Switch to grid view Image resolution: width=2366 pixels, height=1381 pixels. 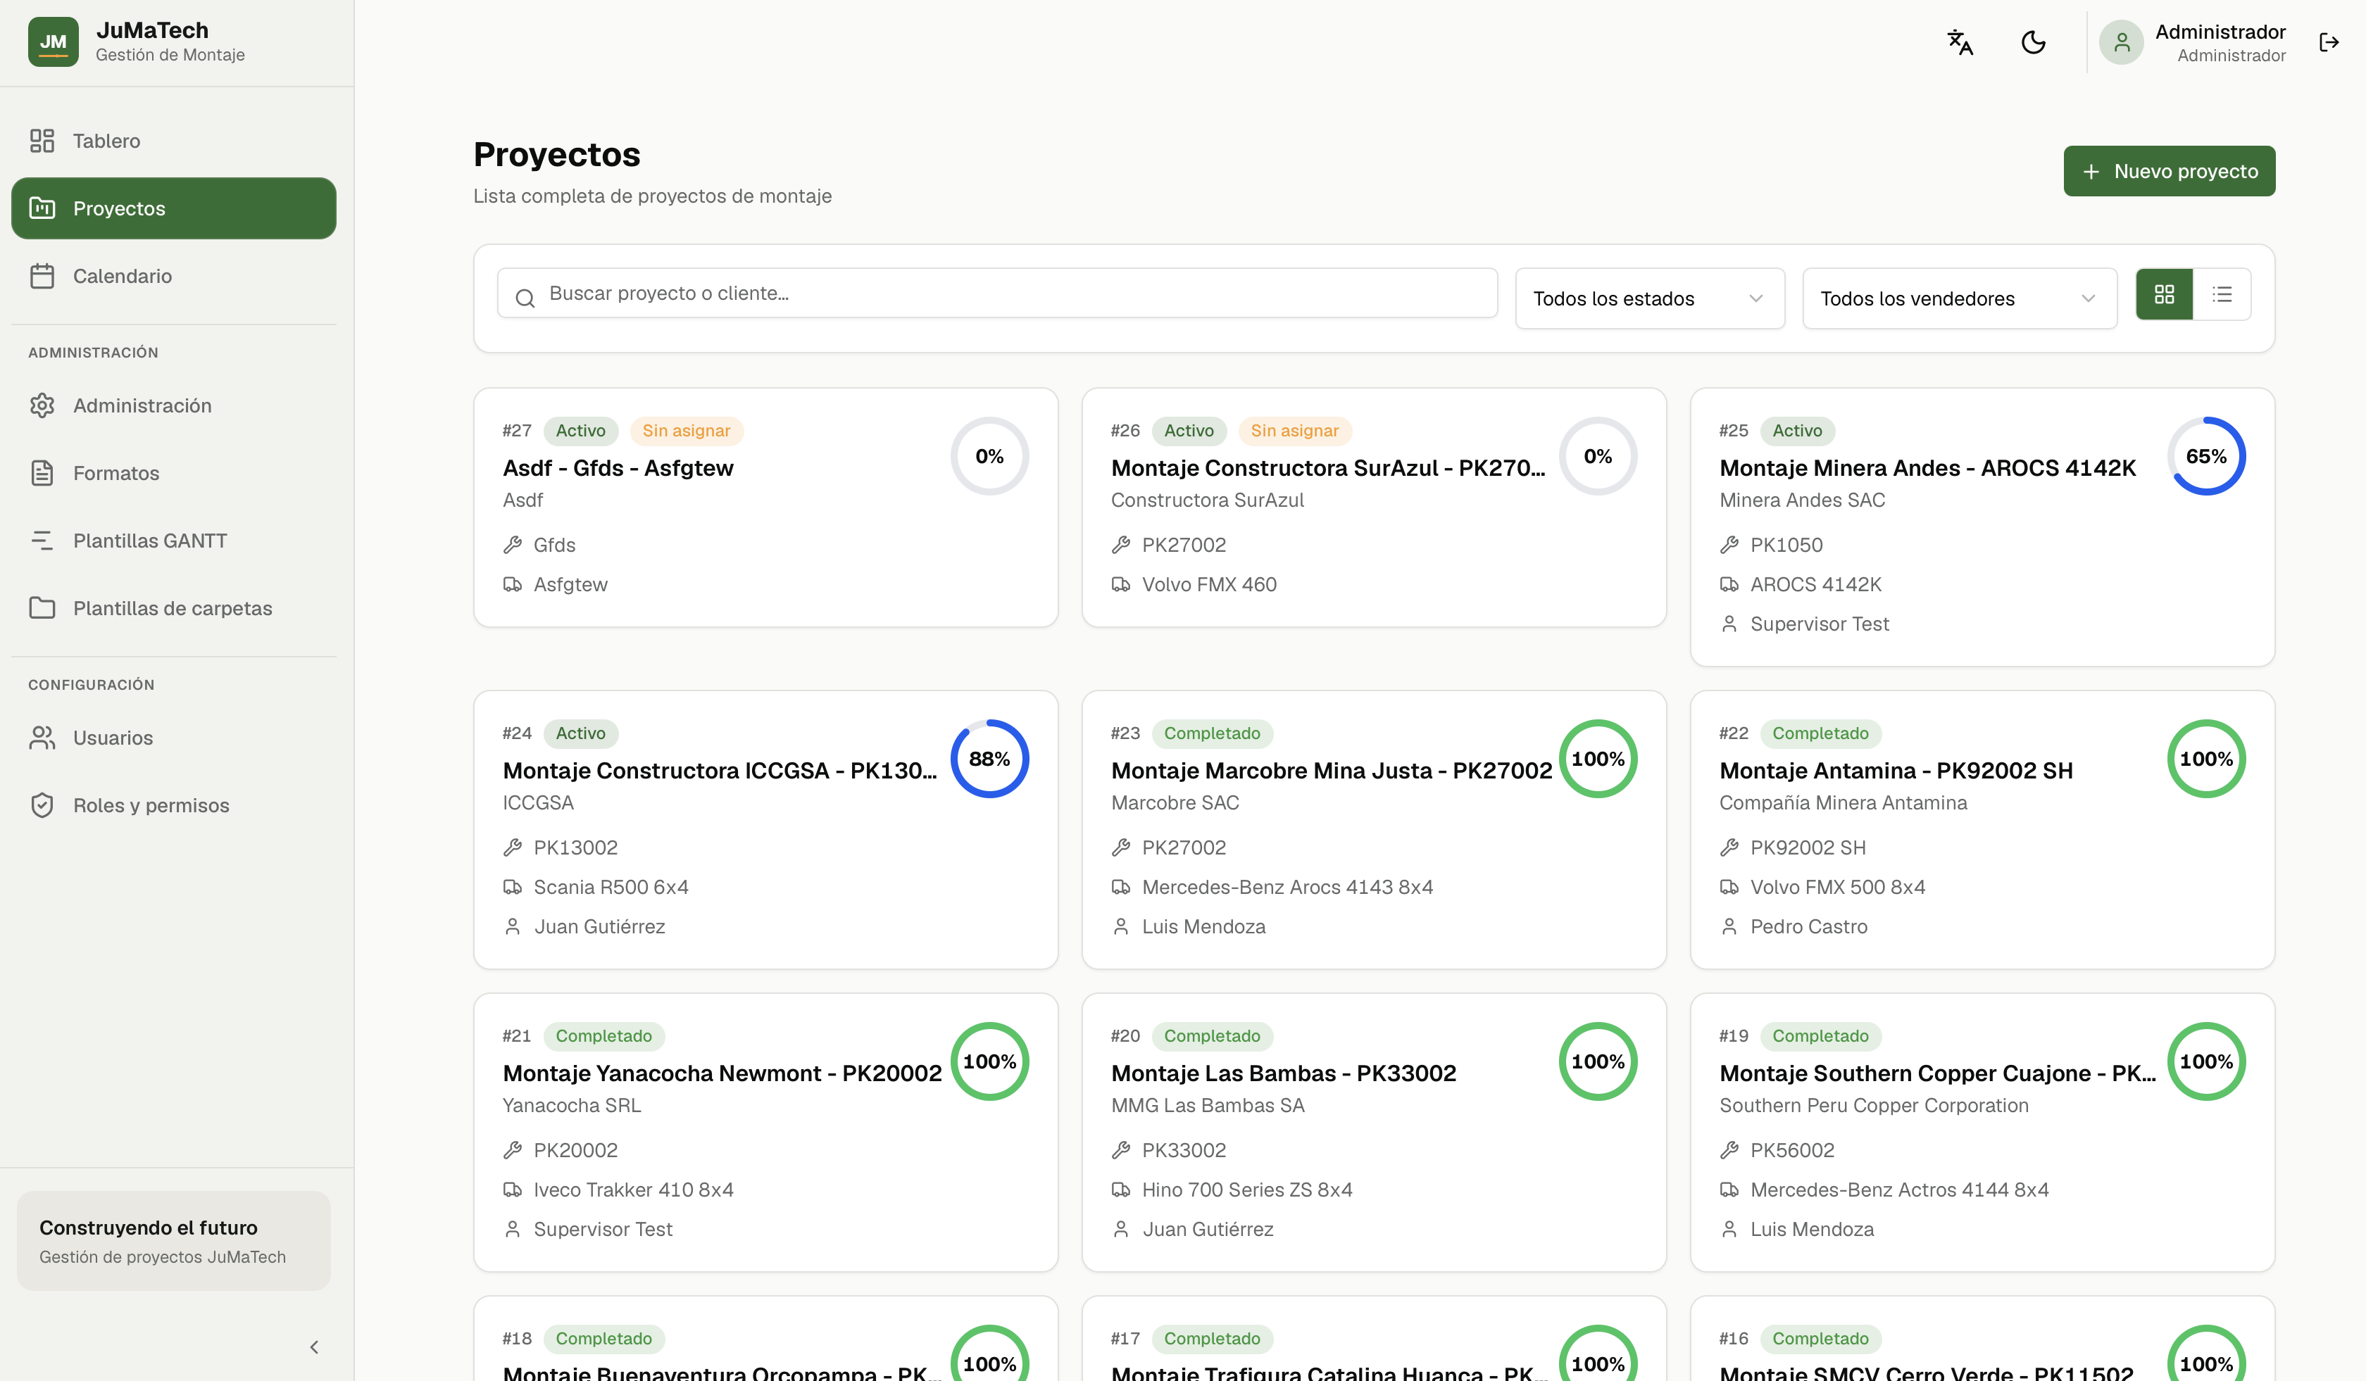tap(2164, 295)
